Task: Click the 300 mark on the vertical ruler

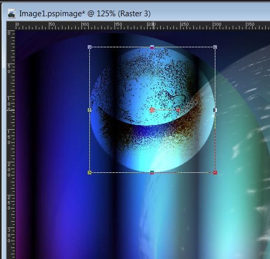Action: pos(9,235)
